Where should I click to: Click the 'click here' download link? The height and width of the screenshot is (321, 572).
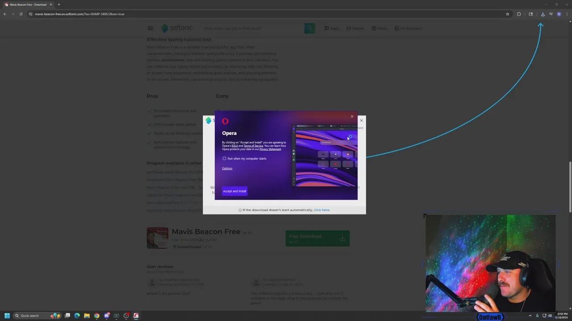(321, 210)
